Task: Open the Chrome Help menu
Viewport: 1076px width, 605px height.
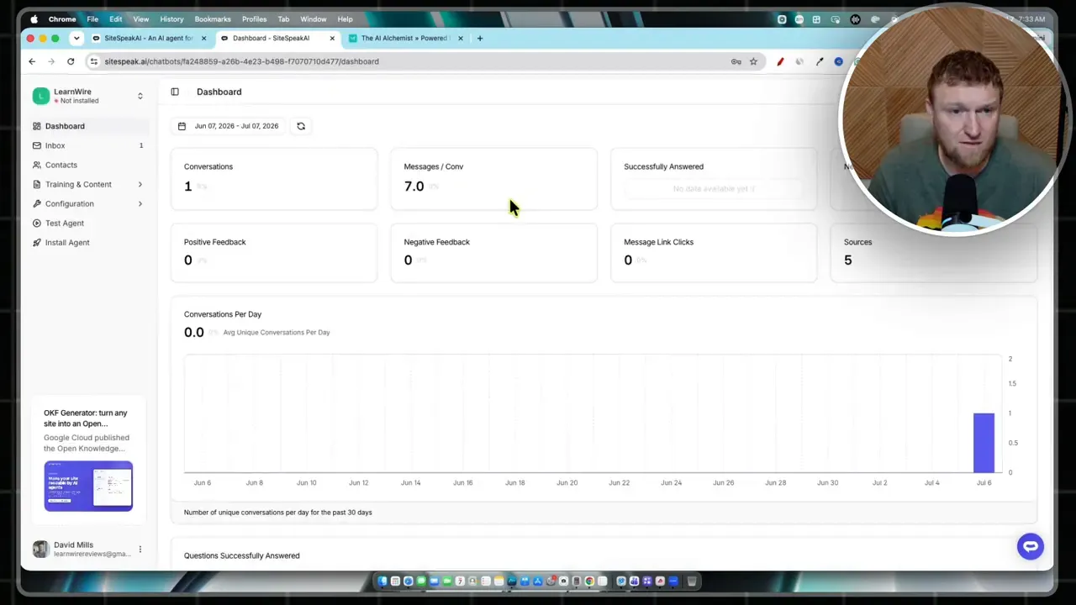Action: (x=345, y=18)
